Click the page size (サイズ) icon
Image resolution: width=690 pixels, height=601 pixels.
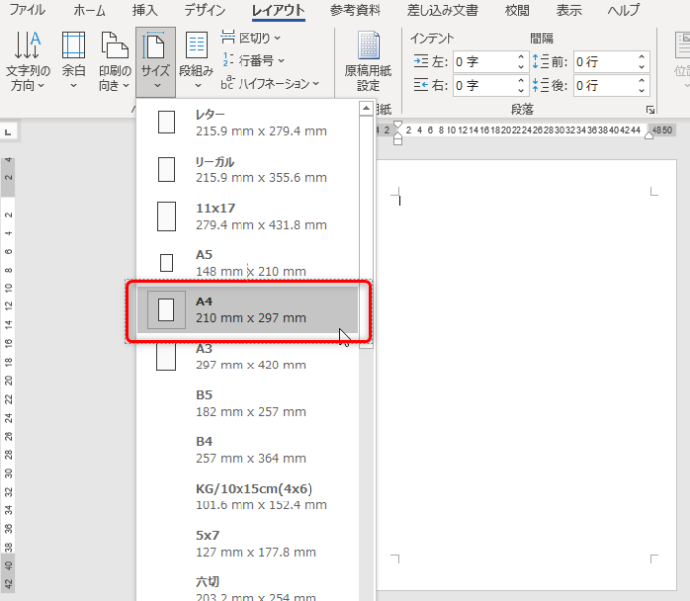tap(155, 59)
